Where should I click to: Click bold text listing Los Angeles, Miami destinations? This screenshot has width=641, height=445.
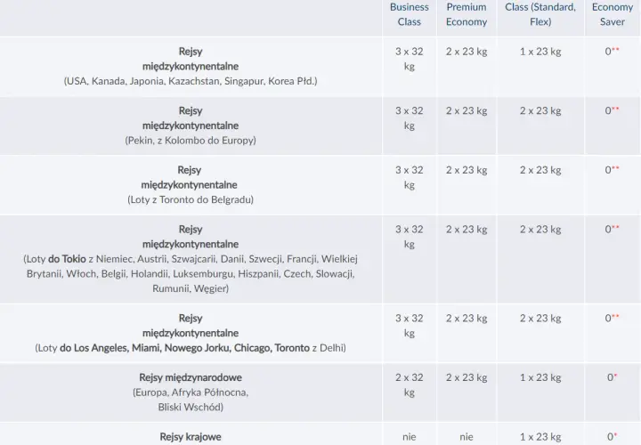(184, 348)
